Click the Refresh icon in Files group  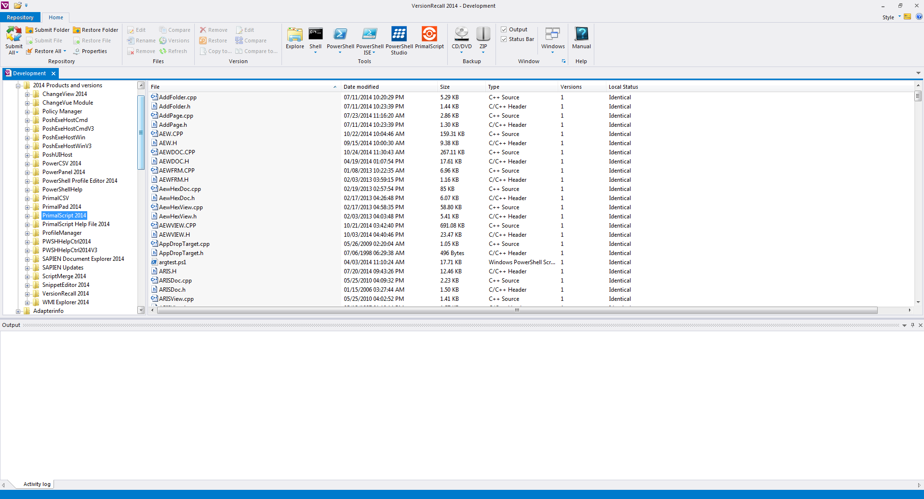click(x=163, y=51)
